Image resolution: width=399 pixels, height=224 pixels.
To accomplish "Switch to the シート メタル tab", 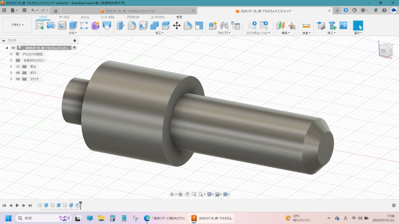I will tap(108, 17).
